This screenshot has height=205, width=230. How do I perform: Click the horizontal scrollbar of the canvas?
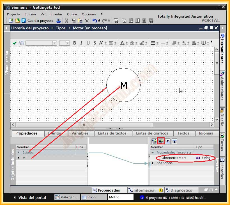click(84, 125)
